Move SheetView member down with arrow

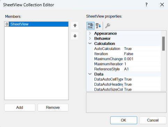[75, 36]
